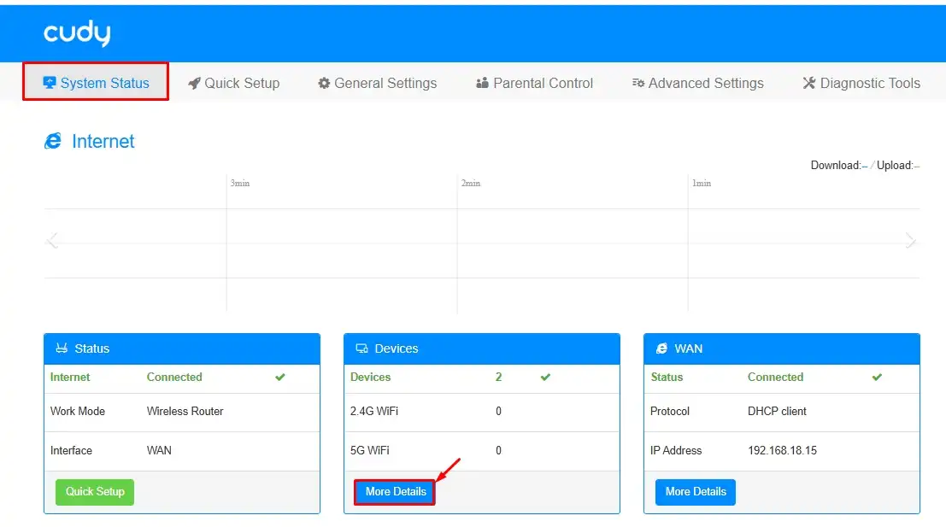Select the Download speed readout
The image size is (946, 527).
[x=839, y=165]
